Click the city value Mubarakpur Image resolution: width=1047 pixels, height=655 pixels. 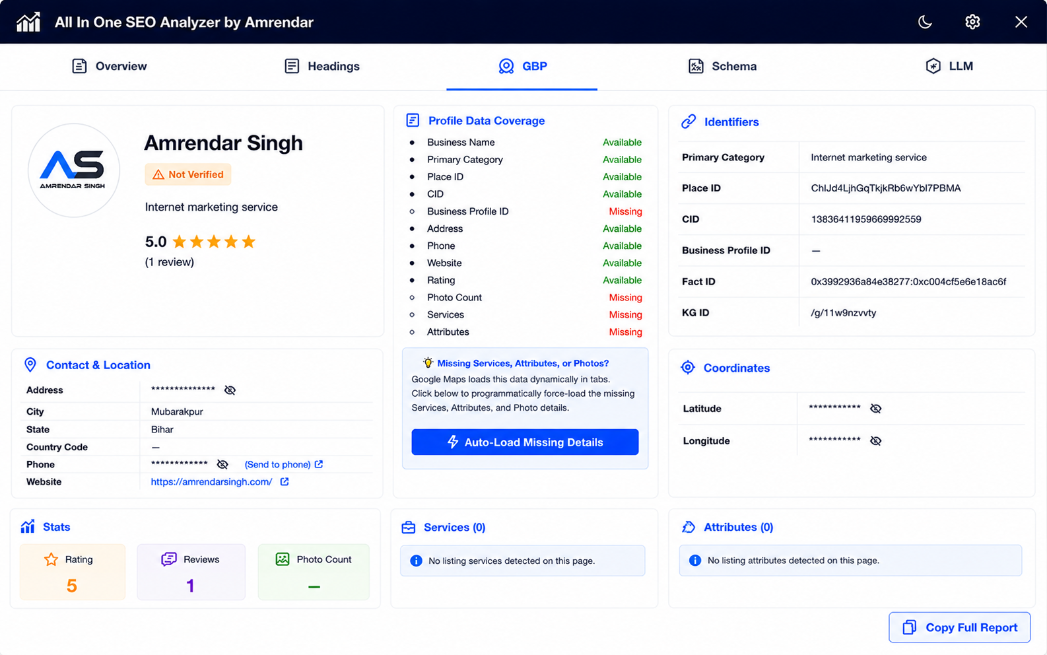pos(177,411)
